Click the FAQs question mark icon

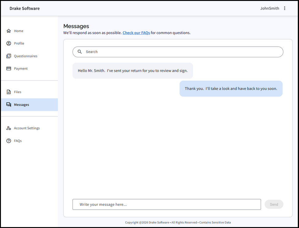click(9, 141)
